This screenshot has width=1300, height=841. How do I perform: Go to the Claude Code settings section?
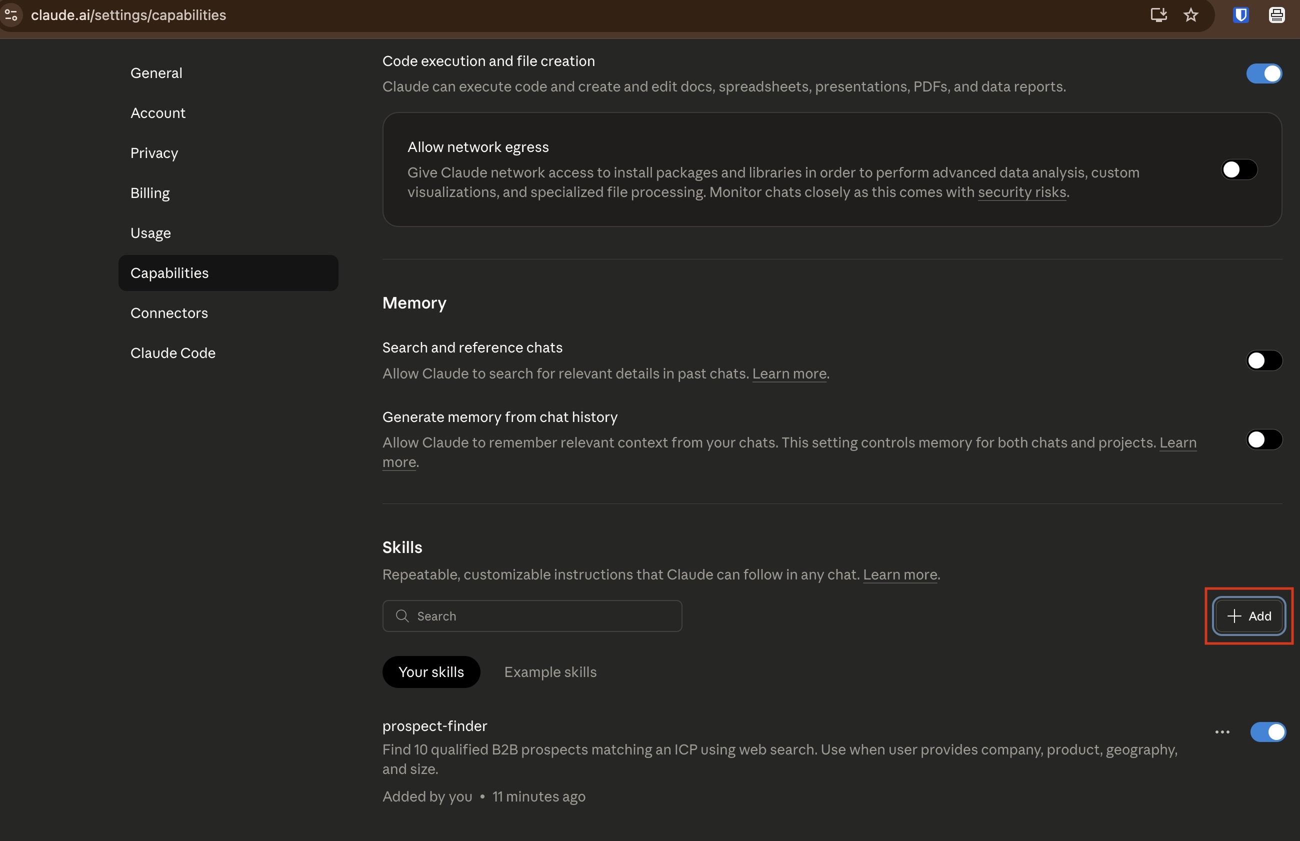point(172,353)
